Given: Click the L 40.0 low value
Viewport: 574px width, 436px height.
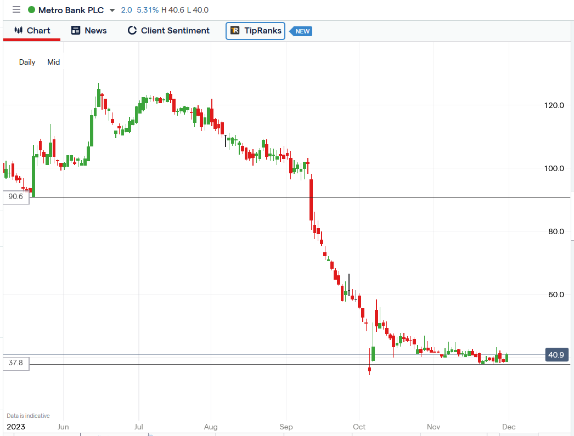Looking at the screenshot, I should [x=198, y=10].
